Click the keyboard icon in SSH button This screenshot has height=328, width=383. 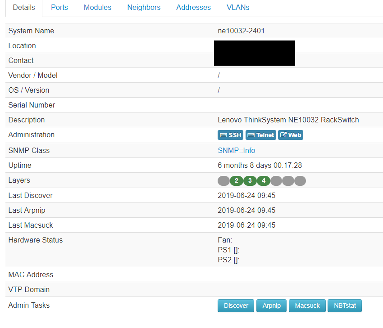point(223,135)
